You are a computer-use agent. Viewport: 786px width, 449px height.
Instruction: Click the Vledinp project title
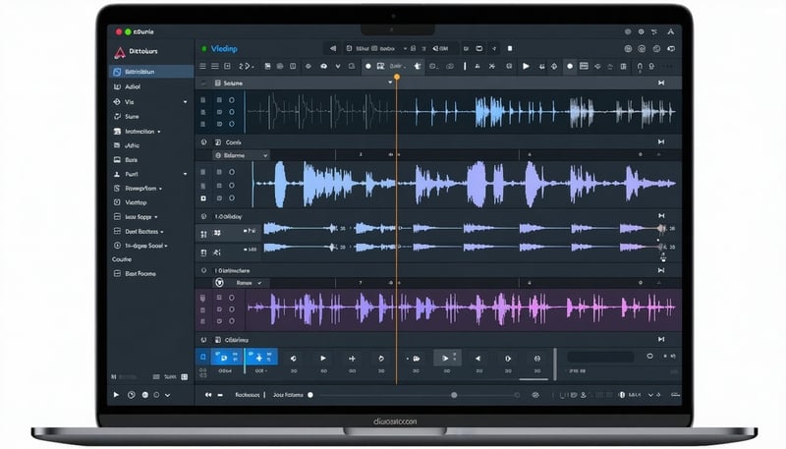pos(224,48)
